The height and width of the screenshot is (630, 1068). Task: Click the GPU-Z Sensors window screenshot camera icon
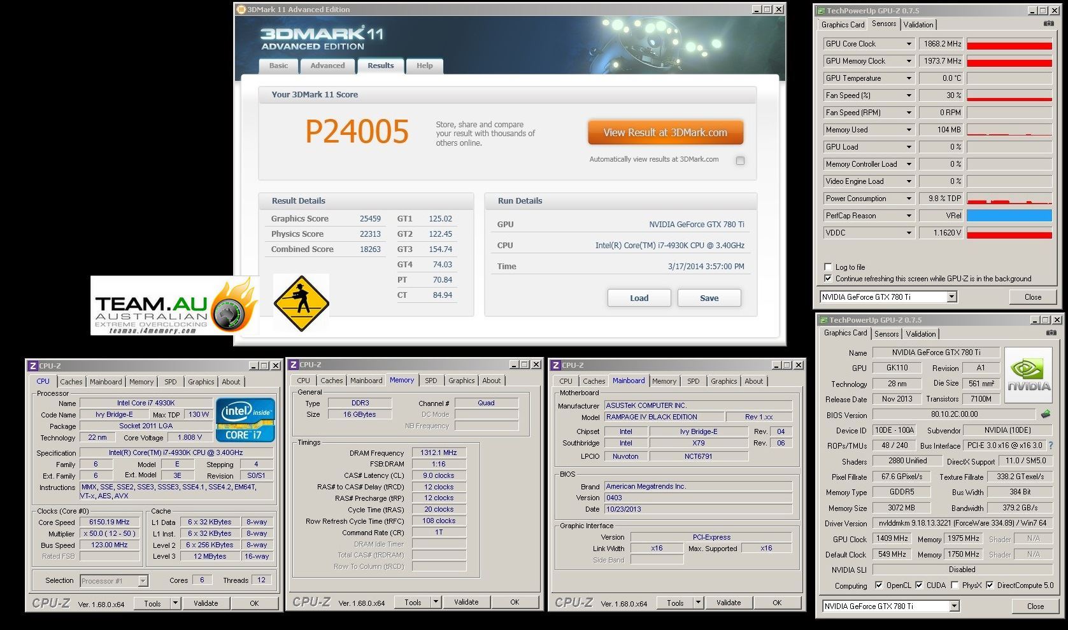[x=1048, y=24]
